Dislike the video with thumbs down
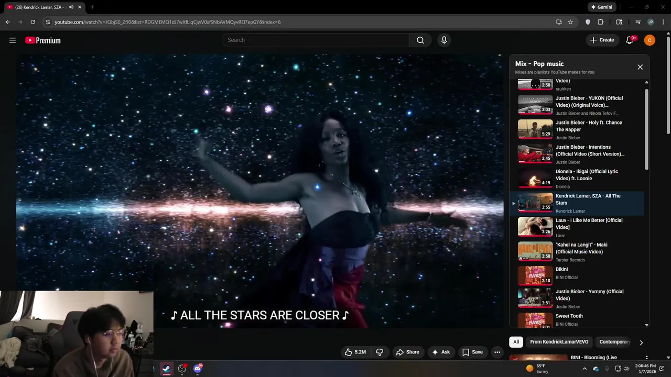Screen dimensions: 671x377 click(x=380, y=352)
